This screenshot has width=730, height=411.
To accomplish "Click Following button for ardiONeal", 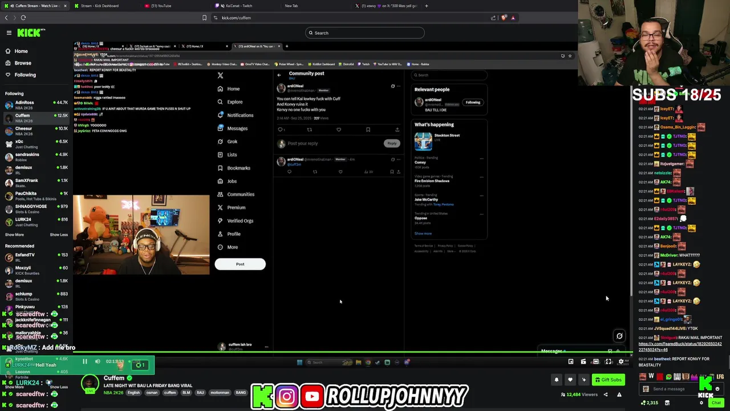I will [473, 102].
